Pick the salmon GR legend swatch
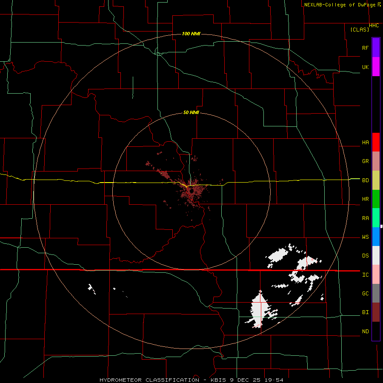The width and height of the screenshot is (383, 383). pyautogui.click(x=376, y=161)
